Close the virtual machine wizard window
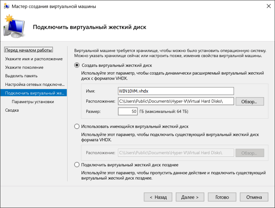 (268, 6)
